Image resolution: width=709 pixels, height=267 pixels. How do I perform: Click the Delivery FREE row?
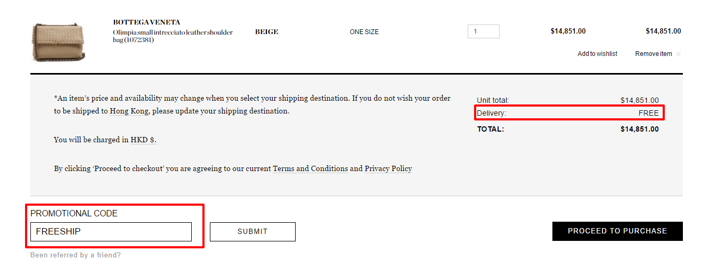pos(568,113)
